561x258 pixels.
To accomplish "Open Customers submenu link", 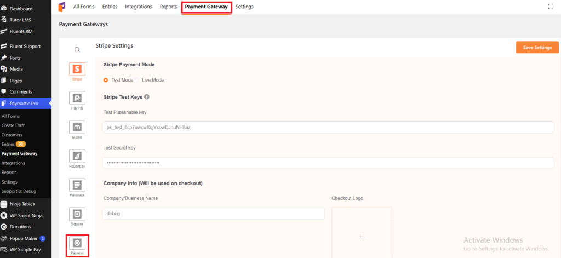I will click(12, 135).
